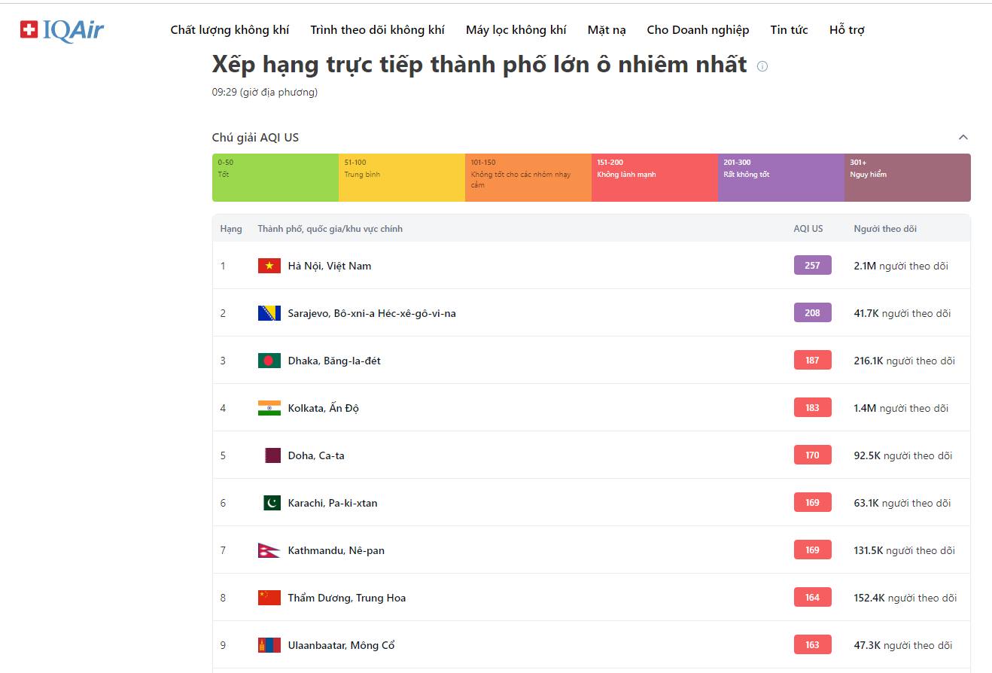Open Mặt nạ menu
The height and width of the screenshot is (673, 992).
(x=607, y=30)
